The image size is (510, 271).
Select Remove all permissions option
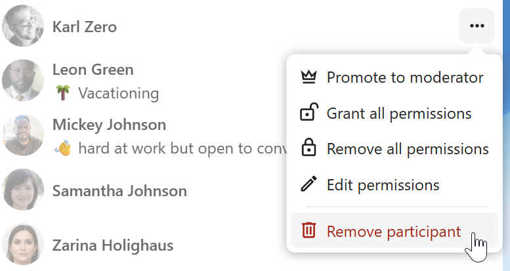tap(407, 149)
